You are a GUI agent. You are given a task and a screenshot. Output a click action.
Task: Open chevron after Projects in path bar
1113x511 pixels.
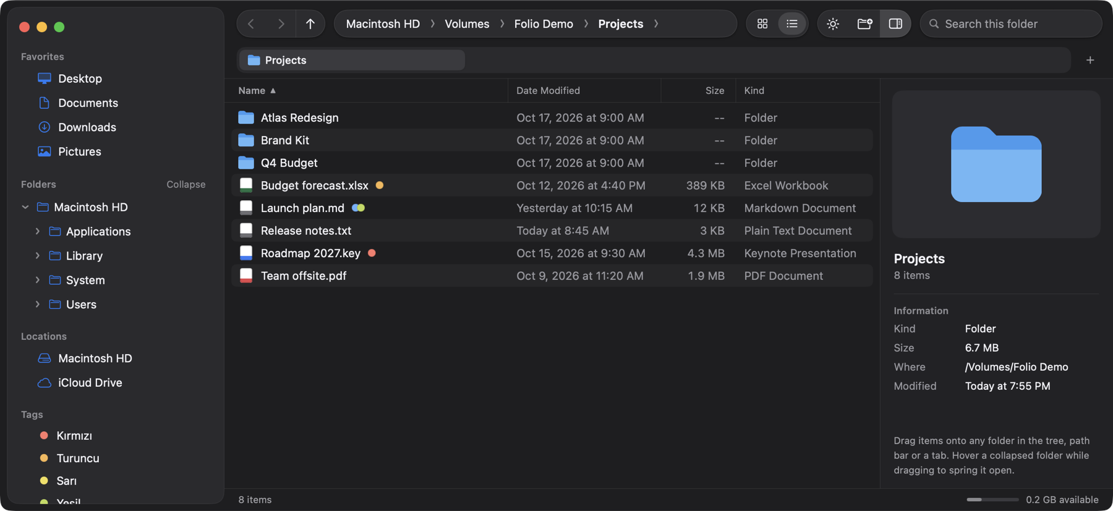pos(656,23)
